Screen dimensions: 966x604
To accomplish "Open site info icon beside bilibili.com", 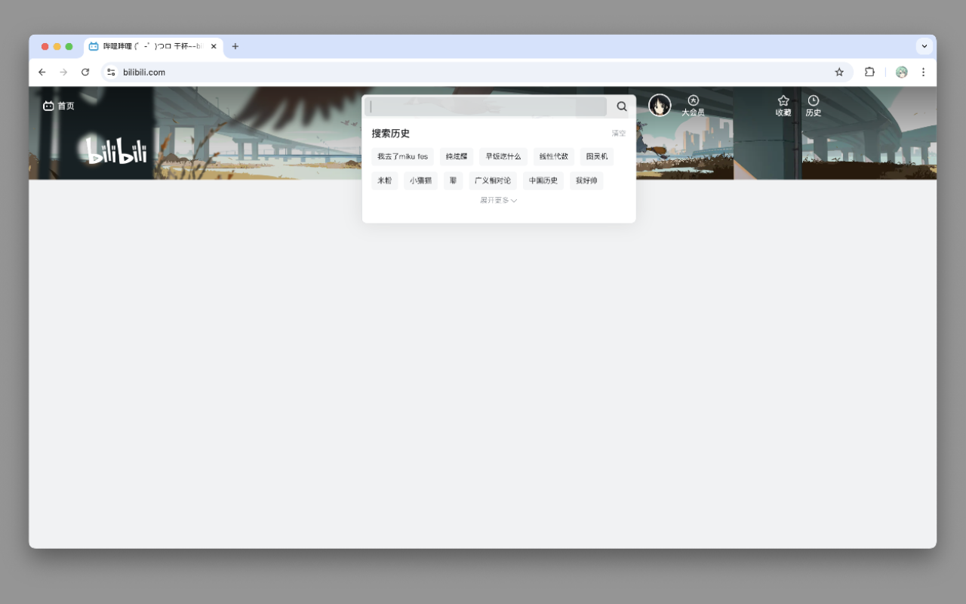I will point(110,72).
